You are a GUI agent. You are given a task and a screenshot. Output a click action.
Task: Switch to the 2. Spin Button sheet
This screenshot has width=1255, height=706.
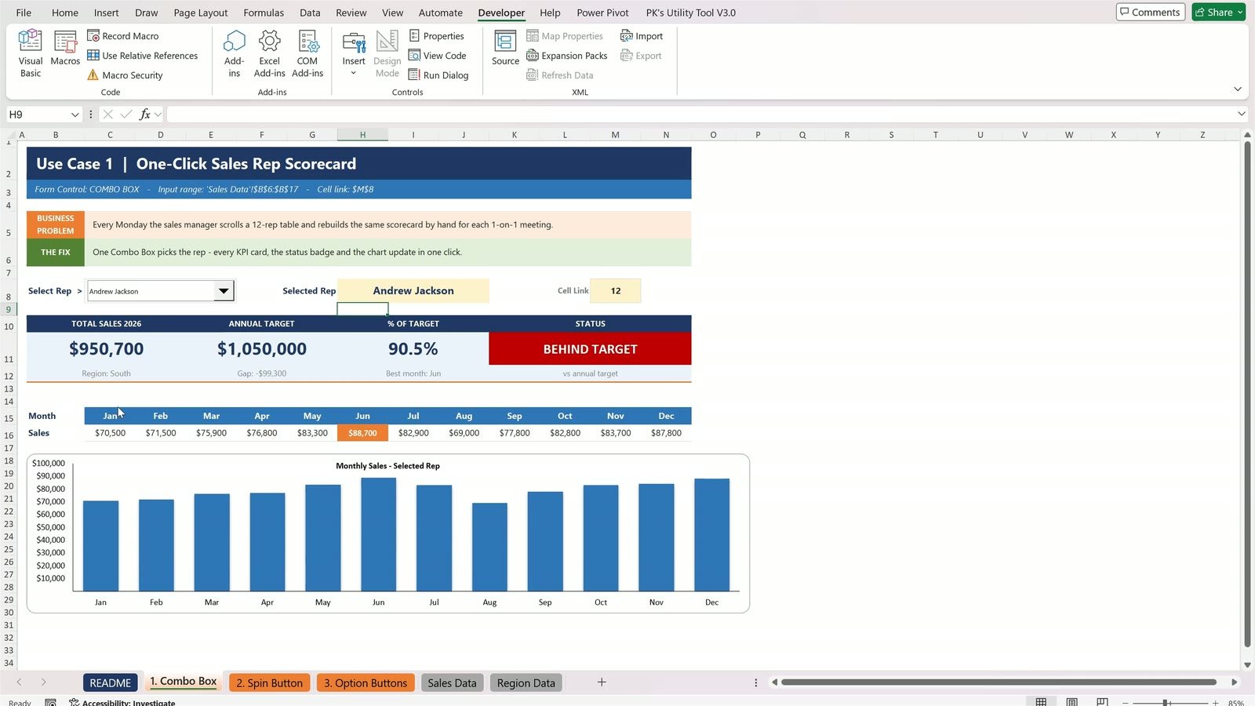(x=270, y=682)
